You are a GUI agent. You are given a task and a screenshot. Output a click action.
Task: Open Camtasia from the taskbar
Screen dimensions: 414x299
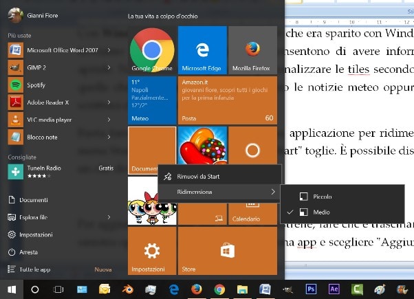coord(357,289)
